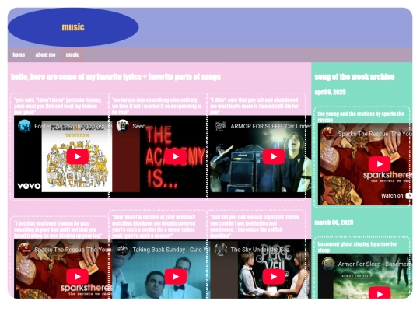Click The Academy Is channel avatar icon
This screenshot has height=315, width=420.
123,126
